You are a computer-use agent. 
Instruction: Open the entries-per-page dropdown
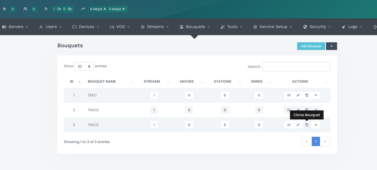[x=84, y=66]
